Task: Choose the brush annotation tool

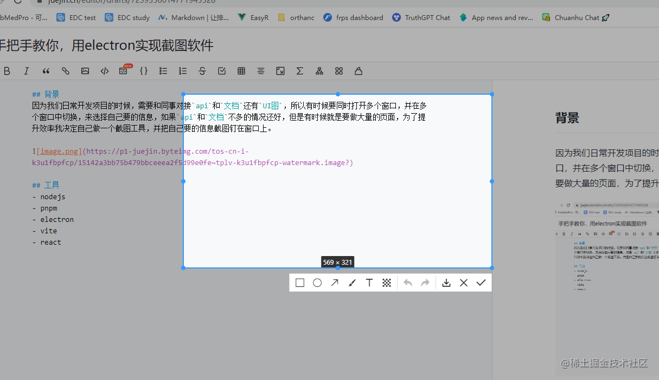Action: tap(352, 282)
